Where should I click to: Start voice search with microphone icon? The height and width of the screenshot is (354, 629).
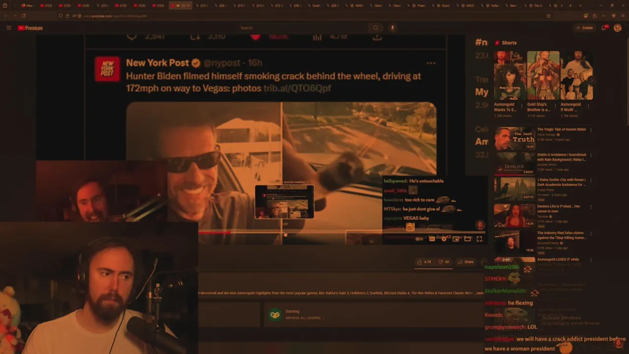392,28
